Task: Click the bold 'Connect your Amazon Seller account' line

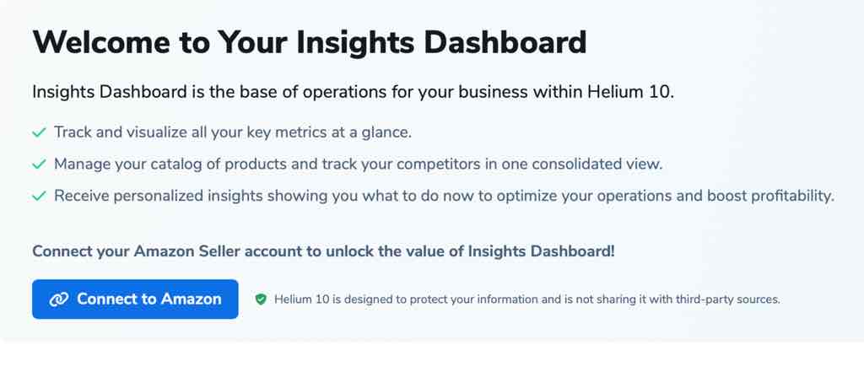Action: [x=323, y=251]
